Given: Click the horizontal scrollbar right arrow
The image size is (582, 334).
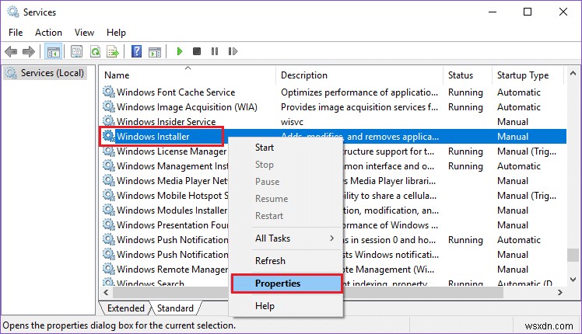Looking at the screenshot, I should coord(559,293).
